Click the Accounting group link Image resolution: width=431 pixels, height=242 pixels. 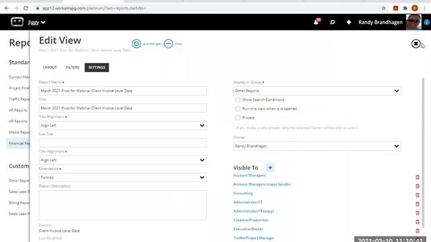point(243,193)
